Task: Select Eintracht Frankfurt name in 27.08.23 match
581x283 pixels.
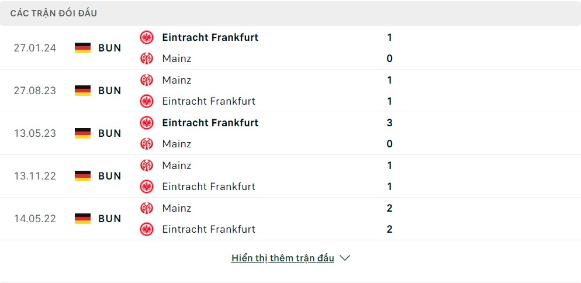Action: (x=209, y=101)
